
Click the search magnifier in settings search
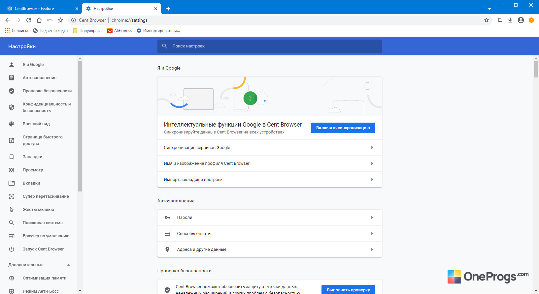[165, 46]
